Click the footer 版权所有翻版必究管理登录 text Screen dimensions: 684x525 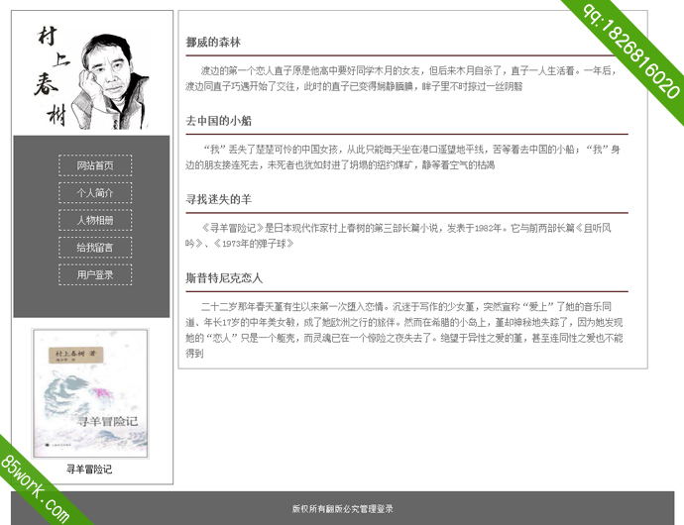(342, 508)
